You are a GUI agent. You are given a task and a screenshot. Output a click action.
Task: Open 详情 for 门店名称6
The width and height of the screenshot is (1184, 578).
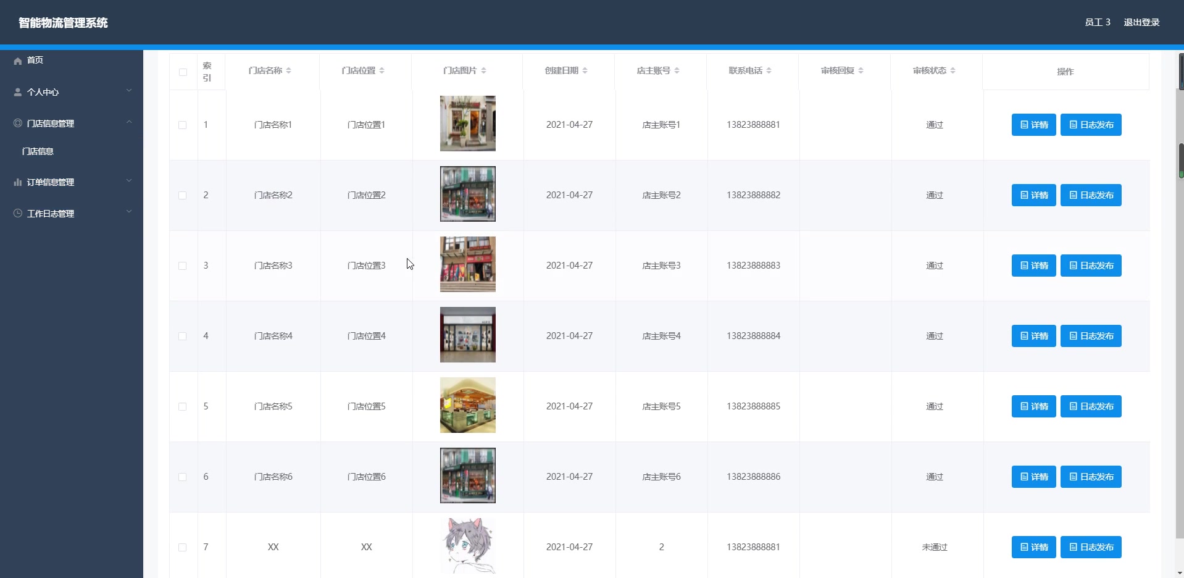pos(1034,477)
